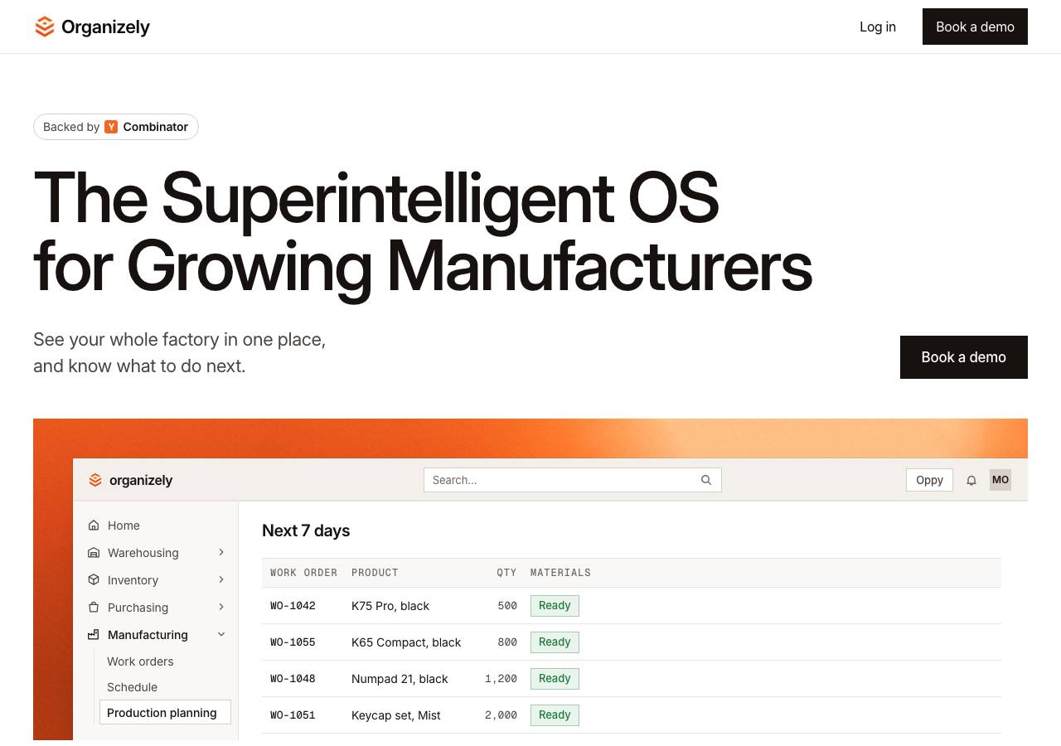1061x746 pixels.
Task: Click the Inventory box icon in the sidebar
Action: click(x=94, y=580)
